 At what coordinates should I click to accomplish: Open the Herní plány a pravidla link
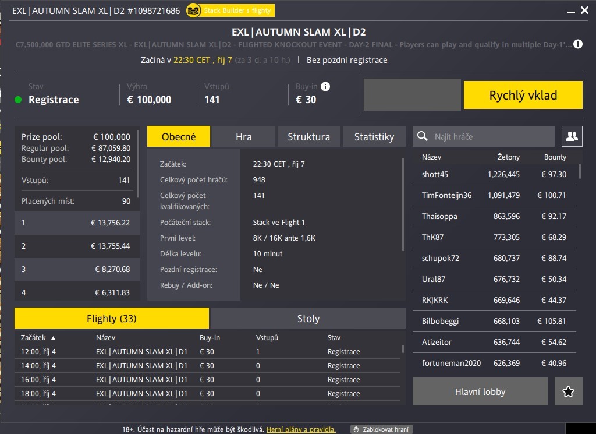pyautogui.click(x=301, y=429)
